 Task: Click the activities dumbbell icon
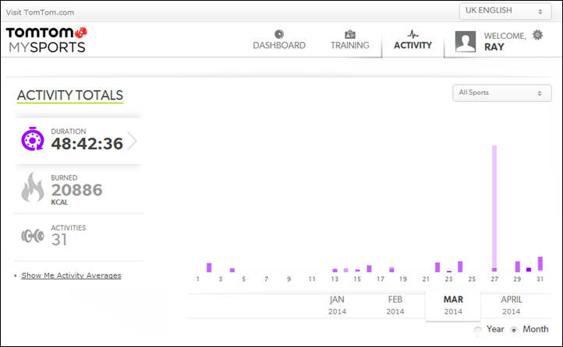[33, 236]
